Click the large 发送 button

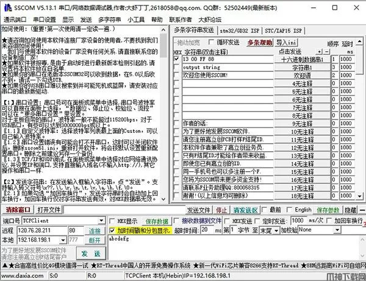coord(91,253)
